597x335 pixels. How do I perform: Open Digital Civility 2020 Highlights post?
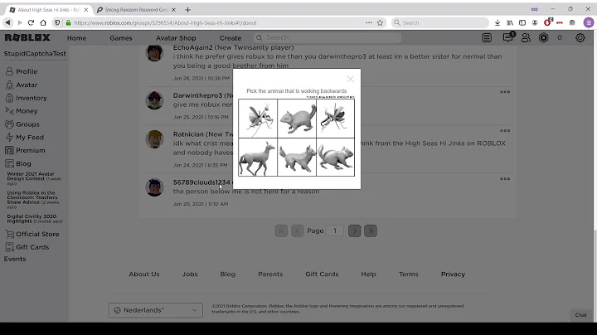pyautogui.click(x=34, y=219)
